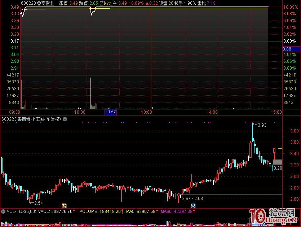The height and width of the screenshot is (227, 301).
Task: Click the gray gap box beside the last candle
Action: click(278, 162)
